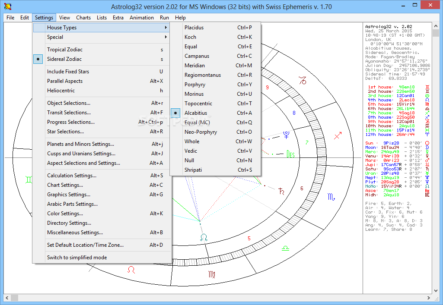Choose Placidus house system
Image resolution: width=443 pixels, height=305 pixels.
[215, 28]
